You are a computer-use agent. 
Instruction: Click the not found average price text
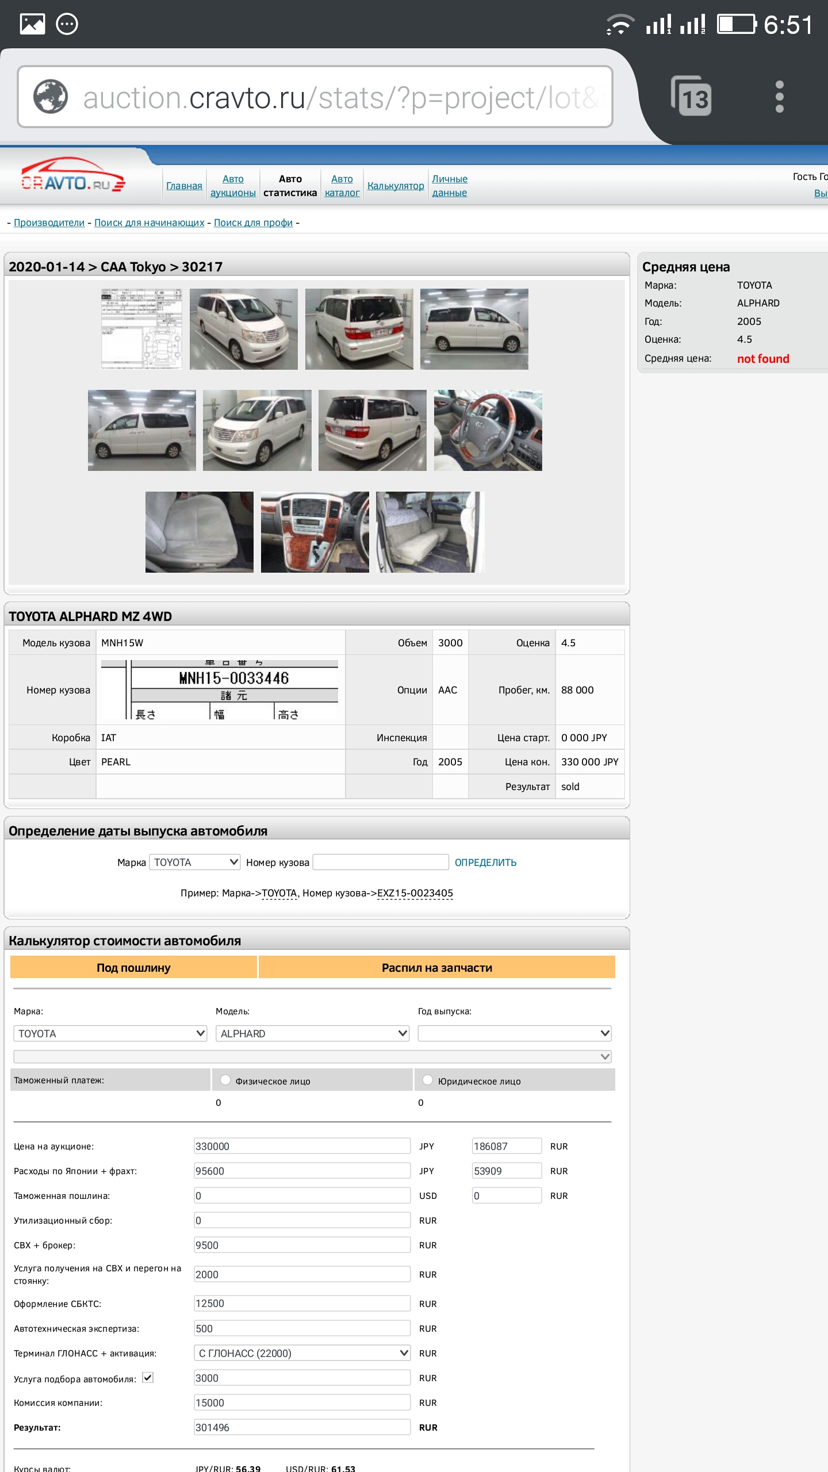click(763, 358)
